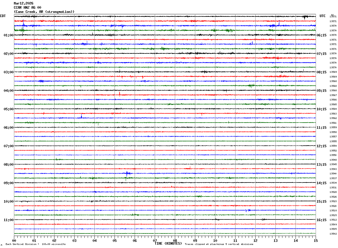The width and height of the screenshot is (338, 248).
Task: Click minute tick label 01 on time axis
Action: pos(34,241)
